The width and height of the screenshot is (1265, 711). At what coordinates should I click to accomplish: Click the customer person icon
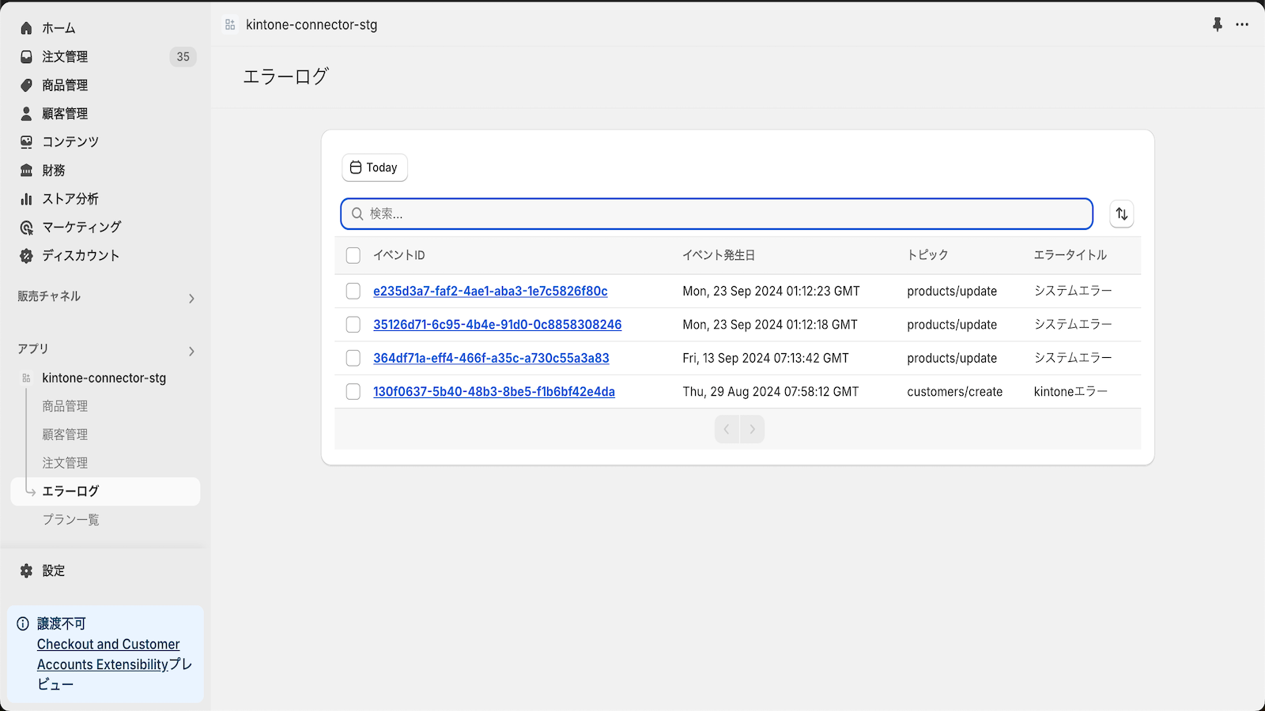tap(26, 114)
